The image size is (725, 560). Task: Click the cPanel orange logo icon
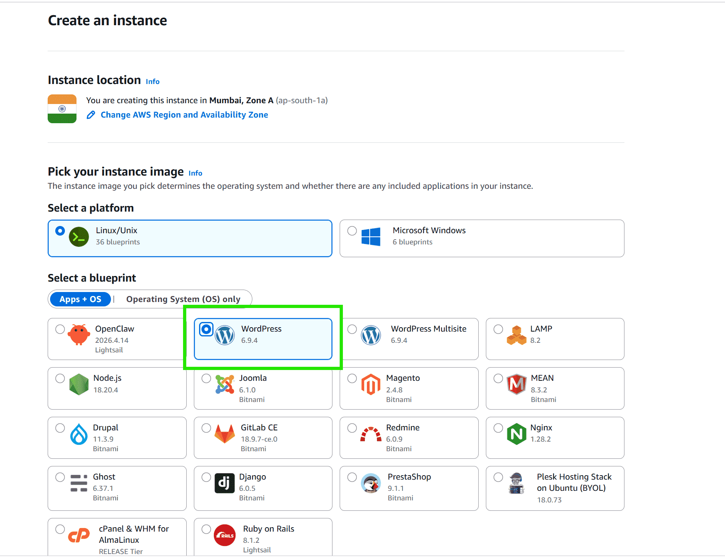pos(79,535)
